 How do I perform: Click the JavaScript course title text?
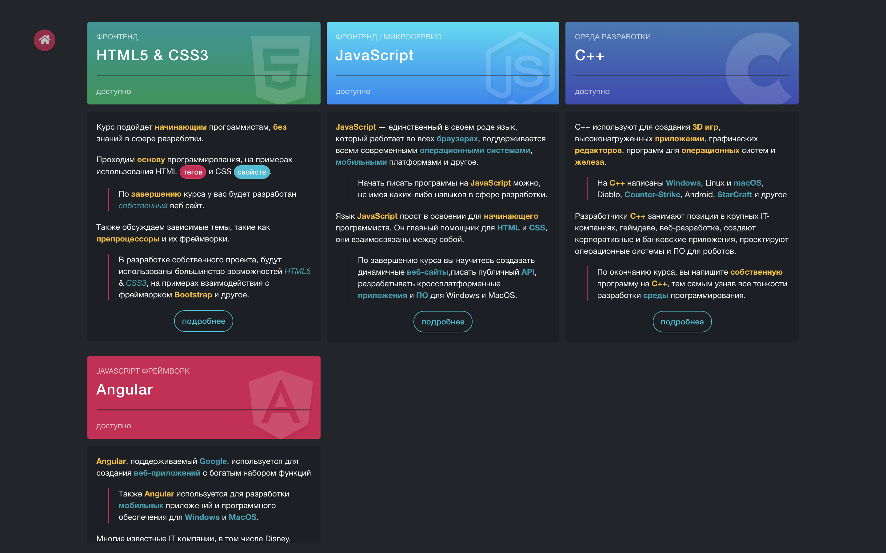(374, 55)
